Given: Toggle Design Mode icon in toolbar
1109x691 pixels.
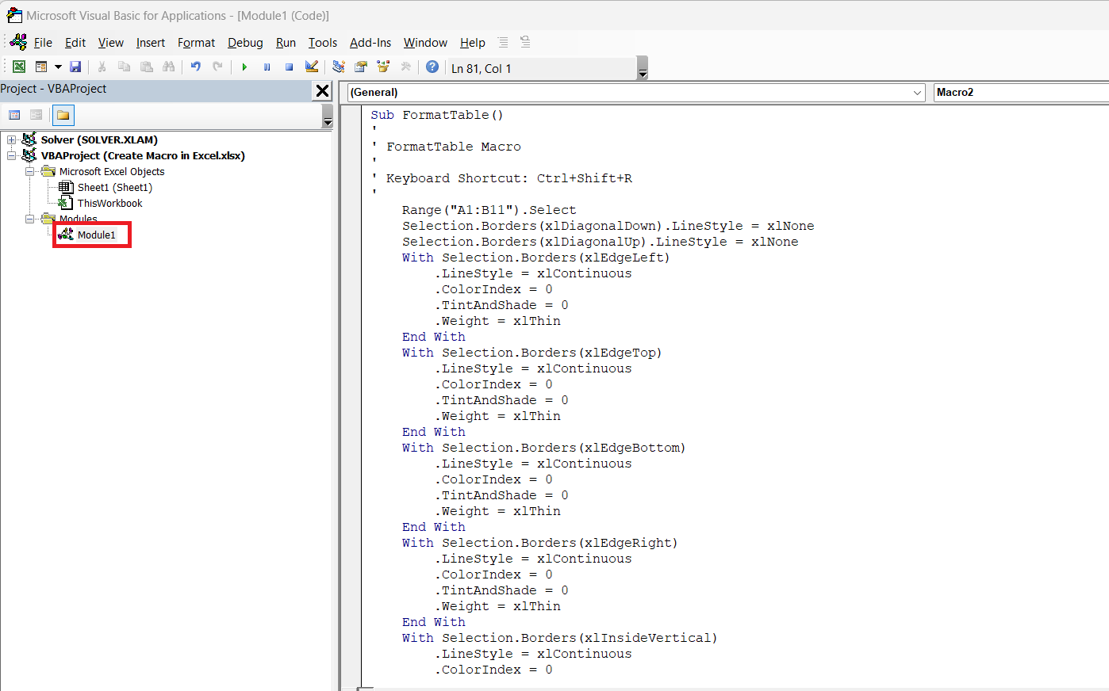Looking at the screenshot, I should pos(312,67).
